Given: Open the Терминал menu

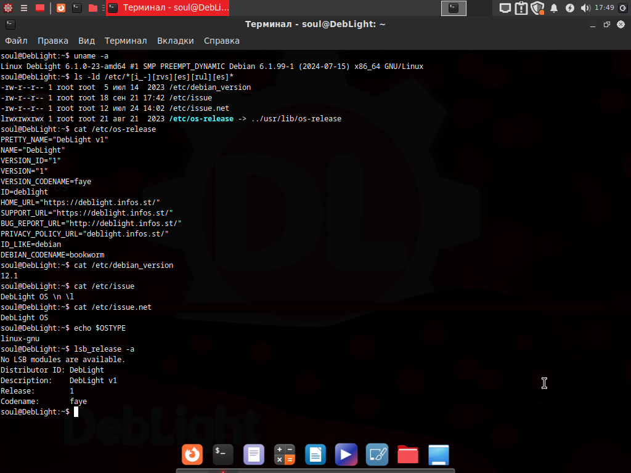Looking at the screenshot, I should pos(126,41).
